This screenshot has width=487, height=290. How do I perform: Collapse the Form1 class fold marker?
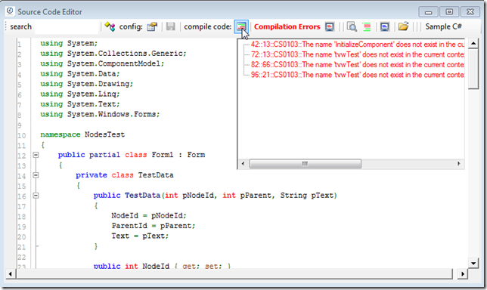click(x=36, y=155)
